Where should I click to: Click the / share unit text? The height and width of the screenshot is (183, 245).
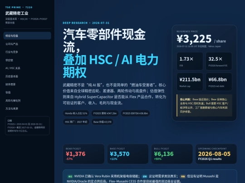[x=220, y=41]
